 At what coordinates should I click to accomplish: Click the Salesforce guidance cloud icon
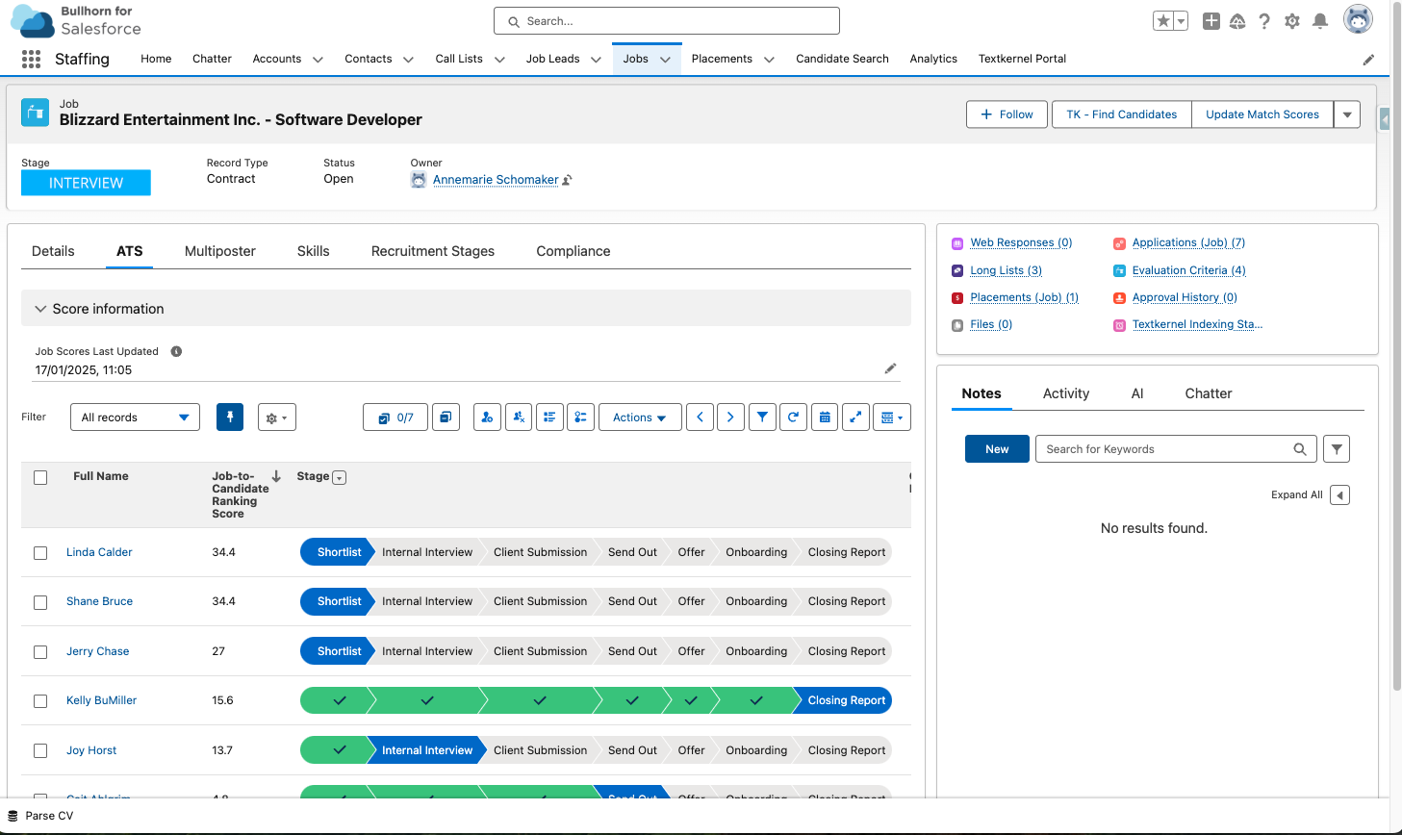pyautogui.click(x=1237, y=21)
